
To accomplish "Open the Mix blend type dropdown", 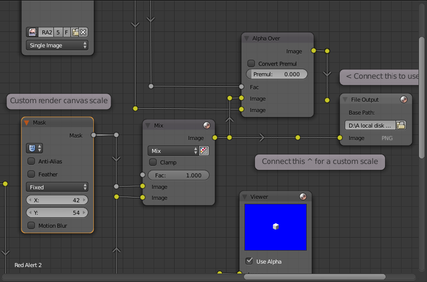I will (x=173, y=150).
